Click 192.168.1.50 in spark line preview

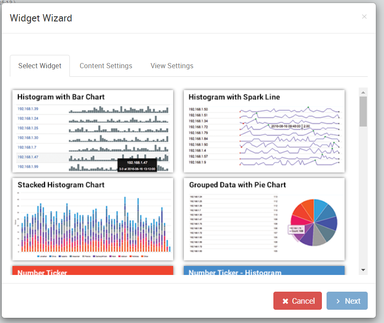198,109
